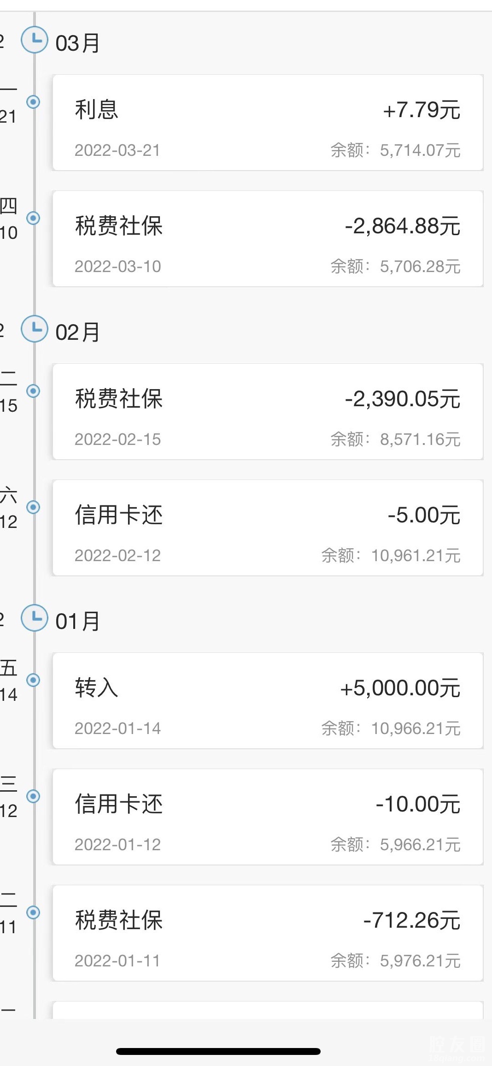The width and height of the screenshot is (492, 1066).
Task: Select timeline dot for February 12 entry
Action: click(x=33, y=507)
